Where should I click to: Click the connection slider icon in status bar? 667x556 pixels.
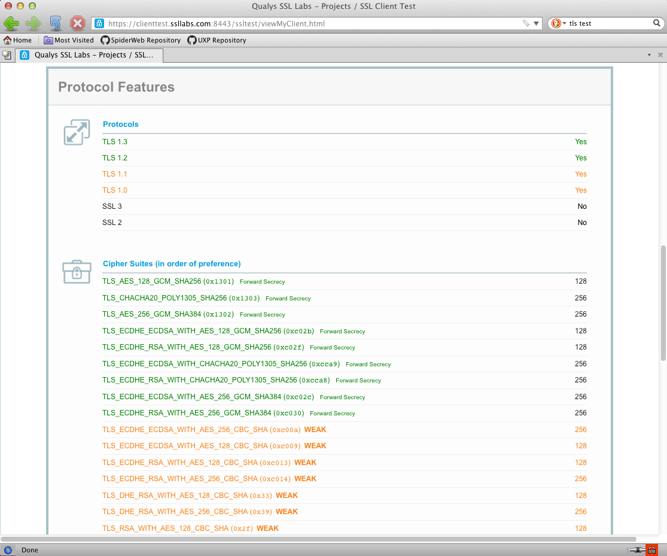tap(637, 550)
